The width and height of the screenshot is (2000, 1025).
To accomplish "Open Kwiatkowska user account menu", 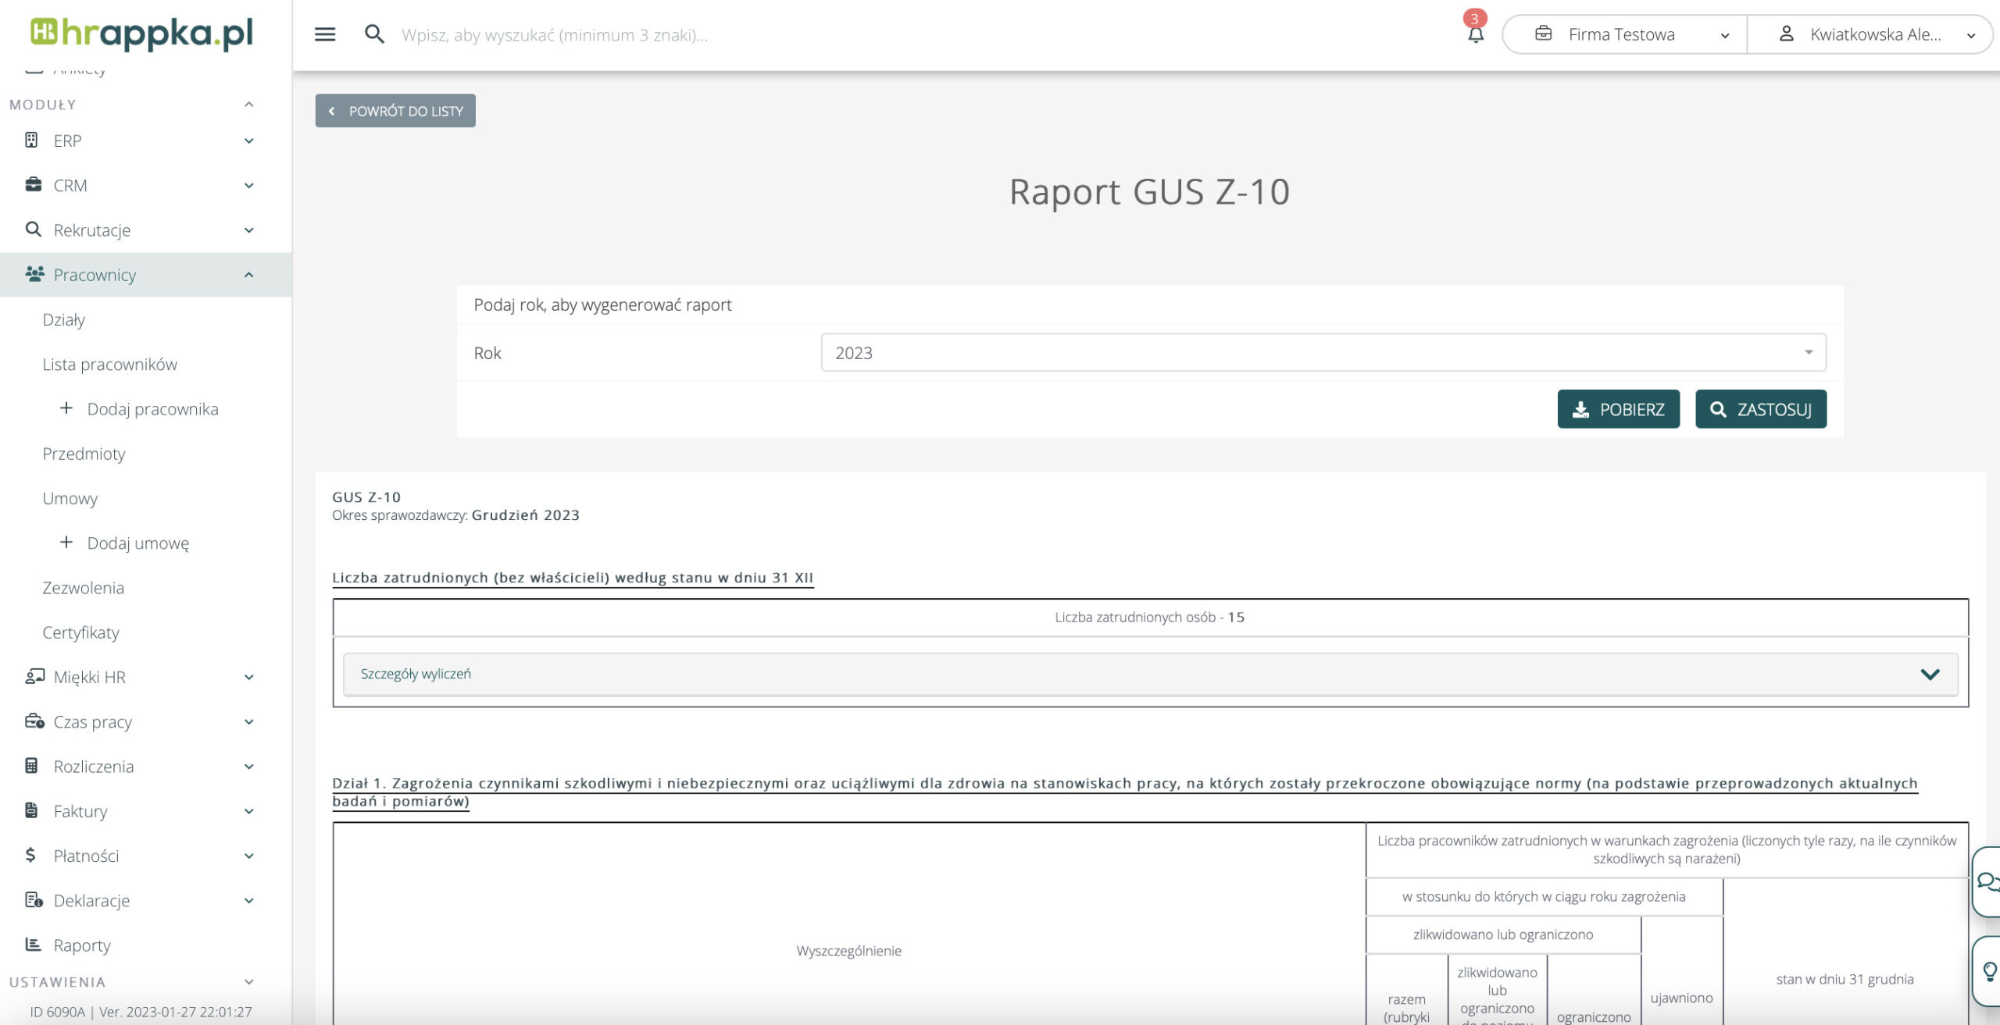I will click(x=1875, y=34).
